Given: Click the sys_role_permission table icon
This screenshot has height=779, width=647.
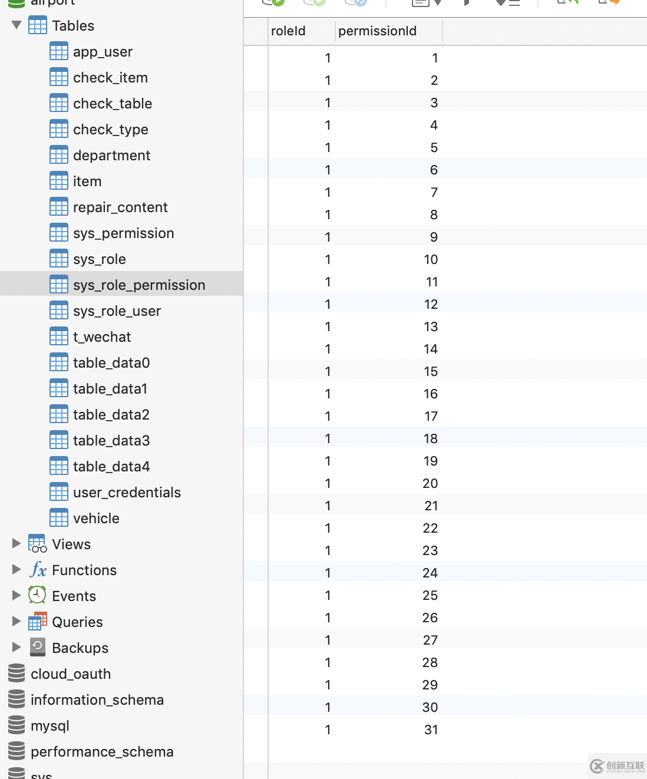Looking at the screenshot, I should (x=59, y=285).
